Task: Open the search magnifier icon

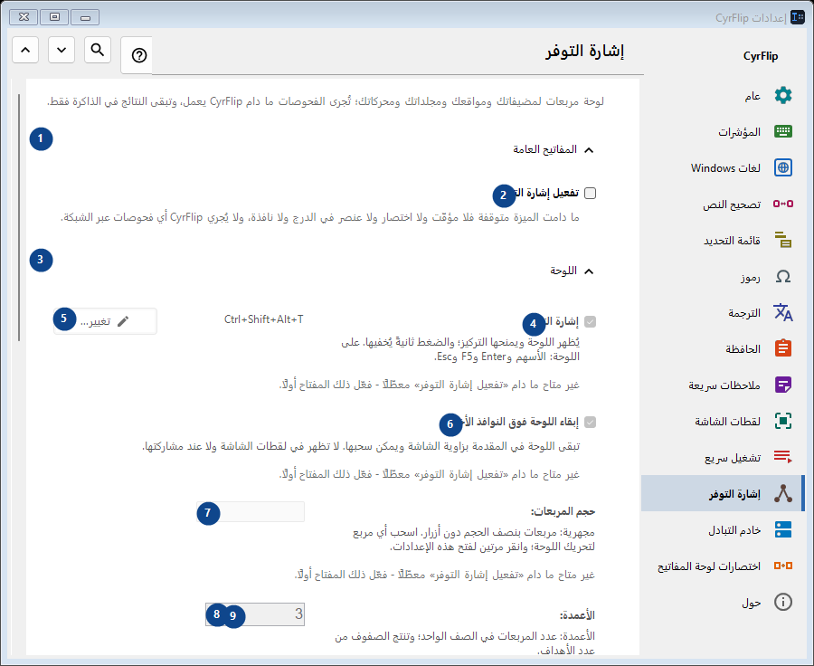Action: 98,50
